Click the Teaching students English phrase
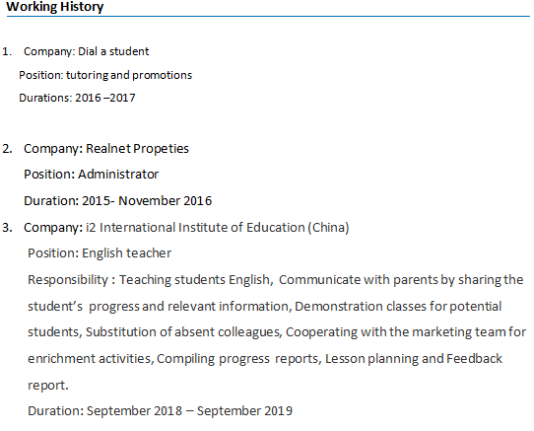534x431 pixels. coord(194,280)
